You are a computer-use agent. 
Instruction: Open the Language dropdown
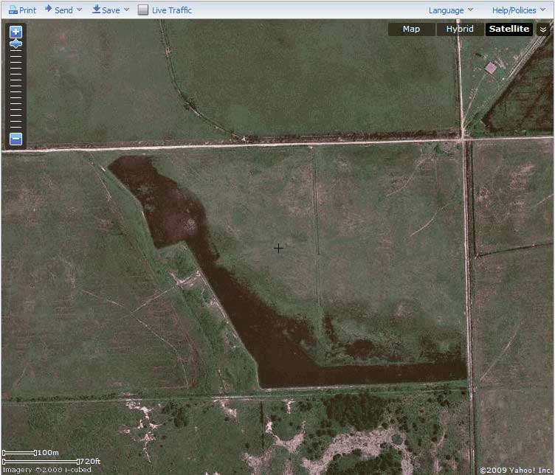(x=451, y=10)
